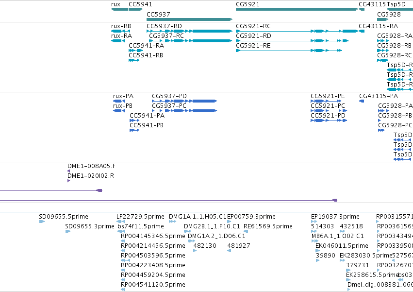The width and height of the screenshot is (413, 292).
Task: Click protein rux-PB label
Action: tap(123, 106)
